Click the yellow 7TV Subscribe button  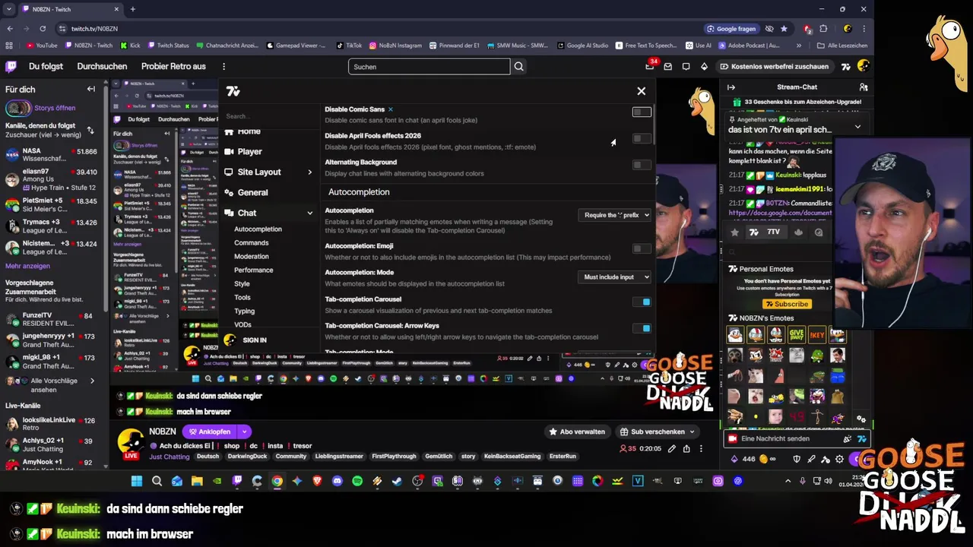pos(786,304)
